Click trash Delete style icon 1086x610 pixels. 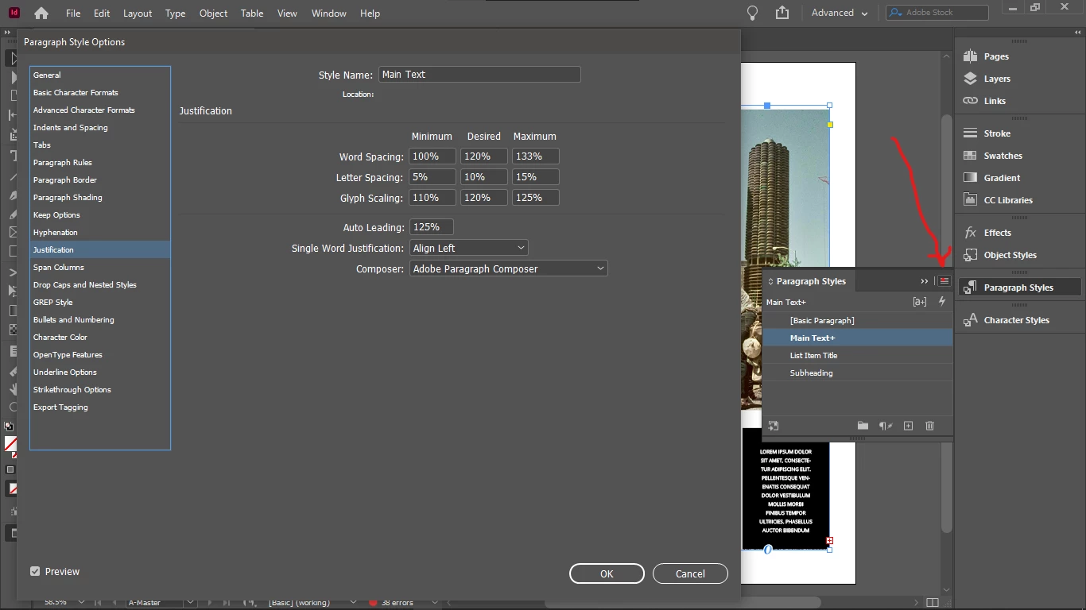click(x=929, y=426)
